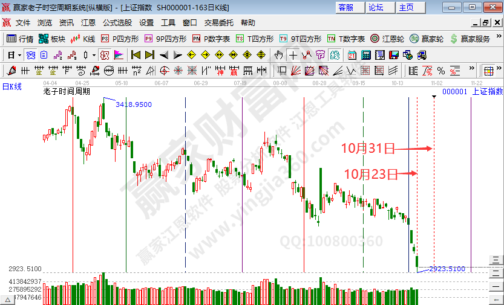Viewport: 504px width, 305px height.
Task: Expand the 日 period dropdown arrow
Action: point(19,55)
